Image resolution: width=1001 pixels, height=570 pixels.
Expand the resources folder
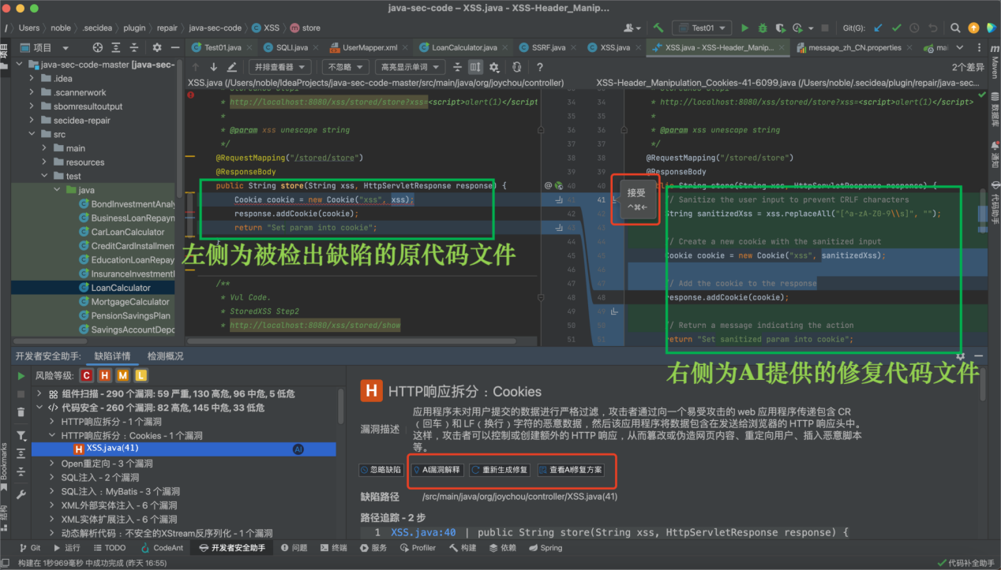point(45,162)
